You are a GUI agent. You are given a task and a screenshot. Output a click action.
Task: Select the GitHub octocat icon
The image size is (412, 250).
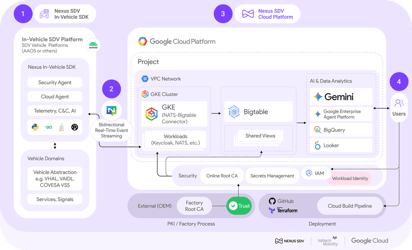point(272,201)
